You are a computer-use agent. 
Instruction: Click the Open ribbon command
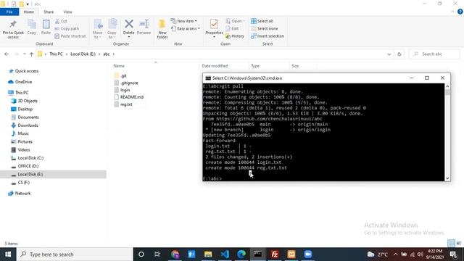[x=235, y=21]
